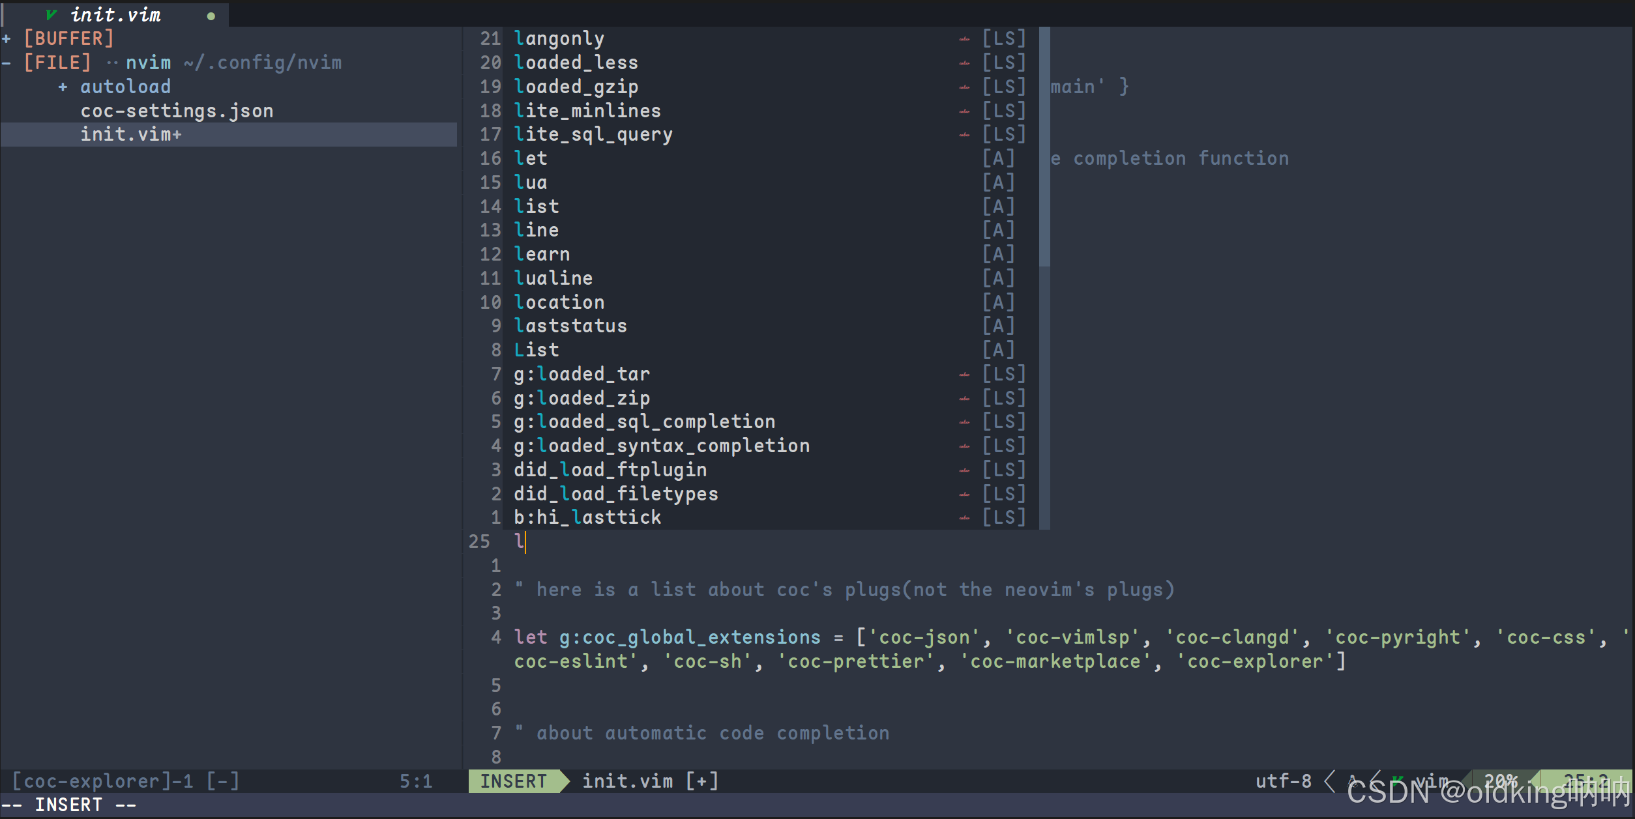The image size is (1635, 819).
Task: Choose the 'laststatus' completion suggestion
Action: [570, 326]
